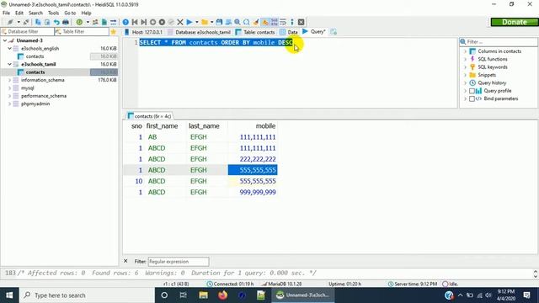539x303 pixels.
Task: Sort by the last_name column header
Action: tap(207, 126)
